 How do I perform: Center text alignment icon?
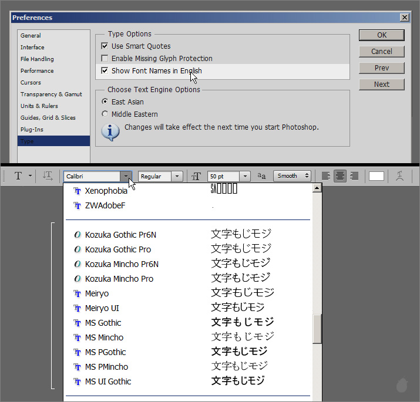[x=340, y=176]
